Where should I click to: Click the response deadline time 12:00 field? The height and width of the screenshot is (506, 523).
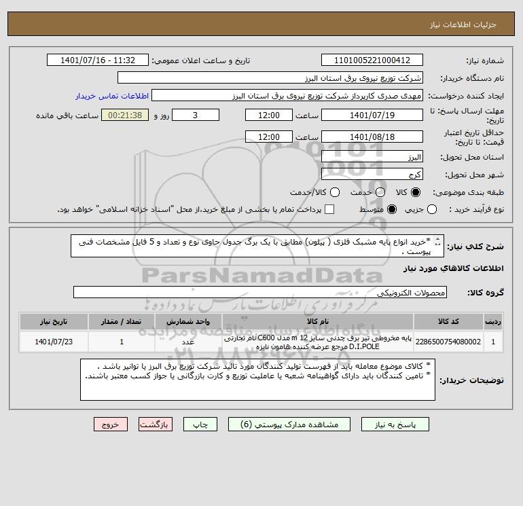pyautogui.click(x=269, y=115)
